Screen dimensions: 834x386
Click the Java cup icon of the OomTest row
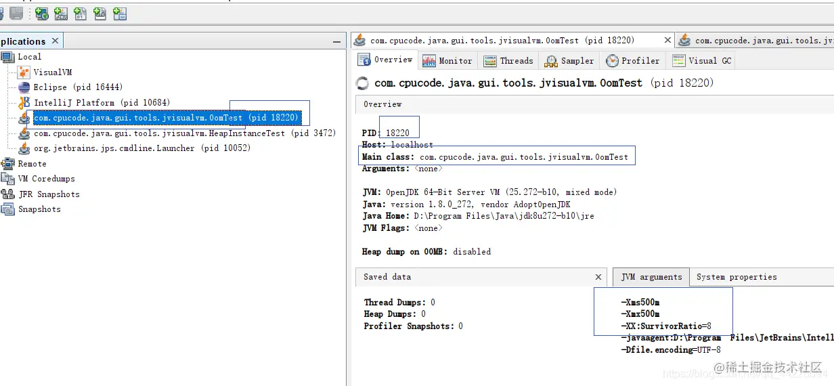tap(24, 118)
